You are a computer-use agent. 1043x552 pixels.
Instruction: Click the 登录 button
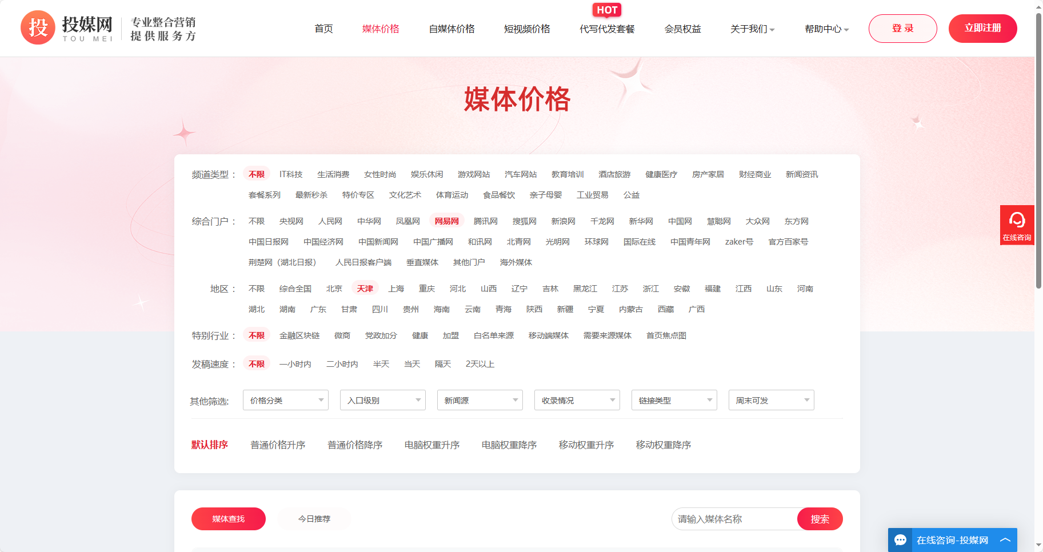[x=902, y=29]
